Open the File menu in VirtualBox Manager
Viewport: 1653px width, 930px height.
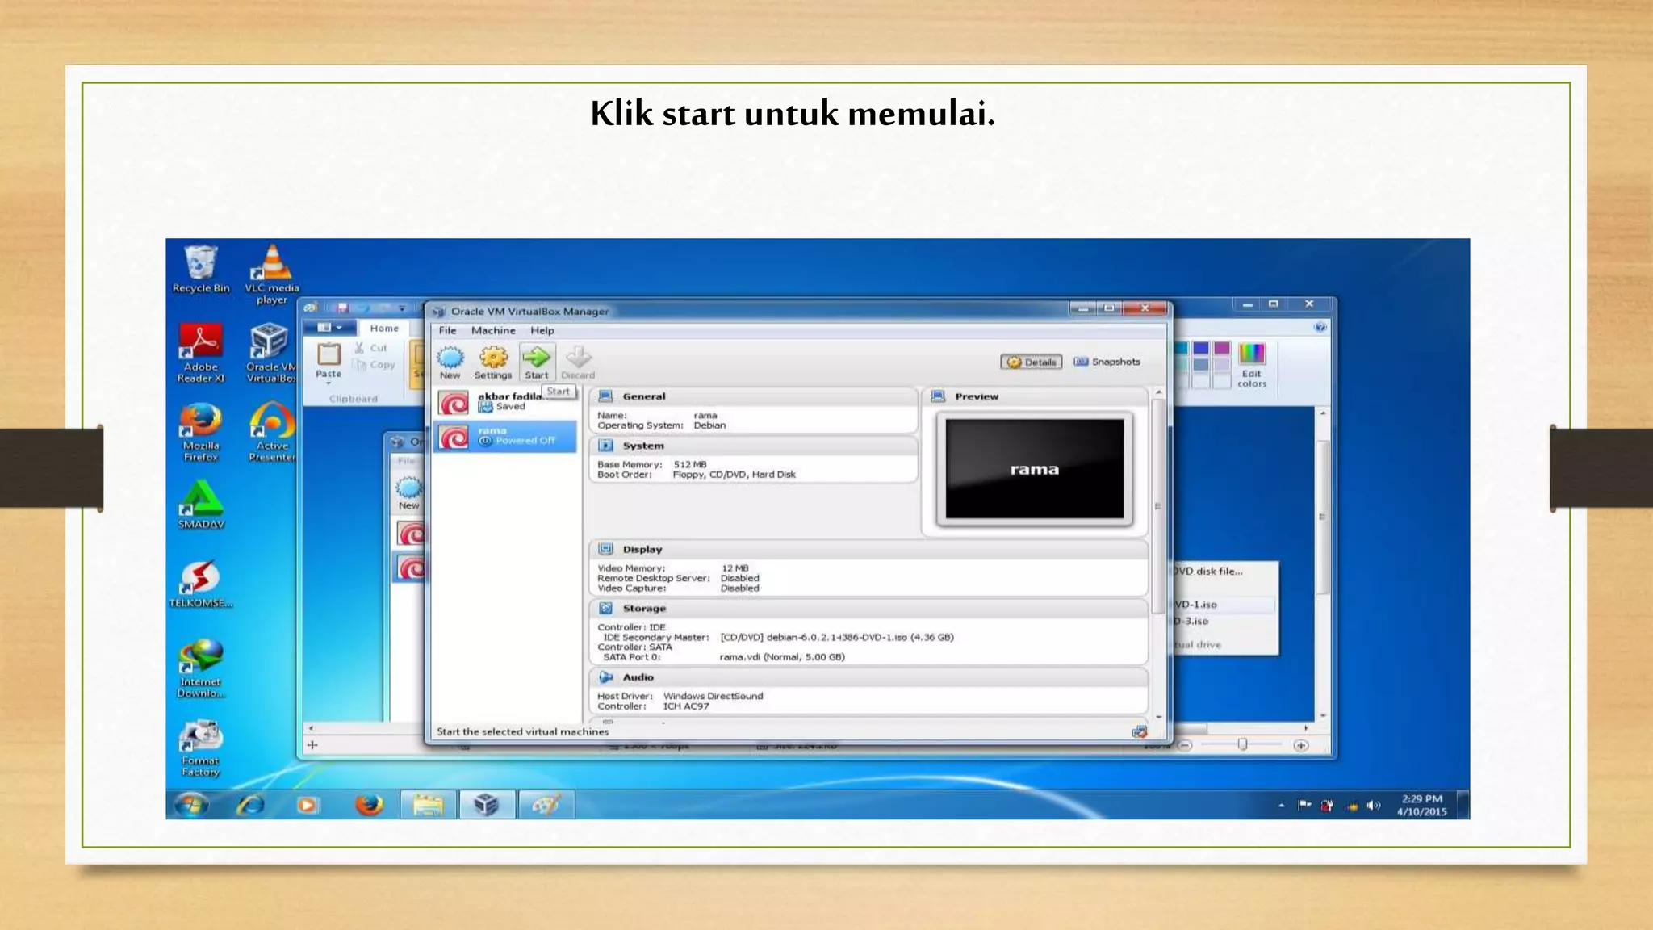pos(447,330)
